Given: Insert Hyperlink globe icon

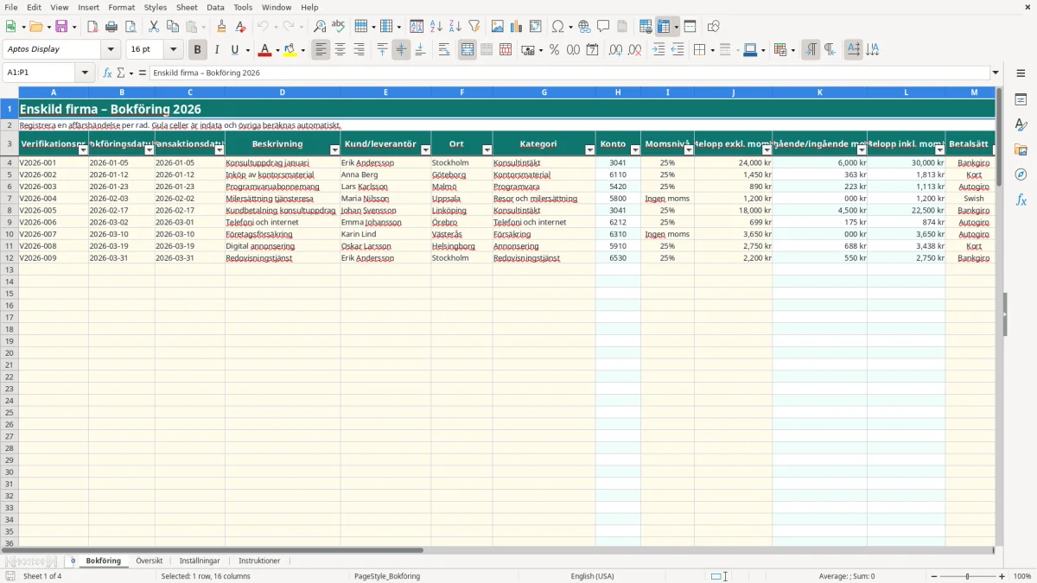Looking at the screenshot, I should tap(584, 27).
